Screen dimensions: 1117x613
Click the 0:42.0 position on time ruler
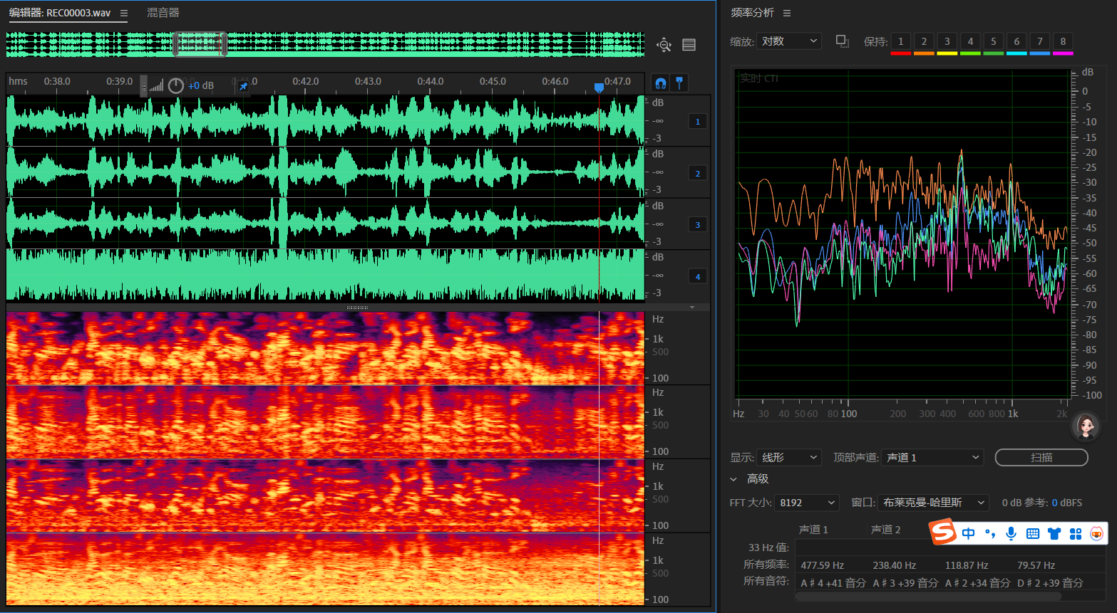[x=306, y=81]
